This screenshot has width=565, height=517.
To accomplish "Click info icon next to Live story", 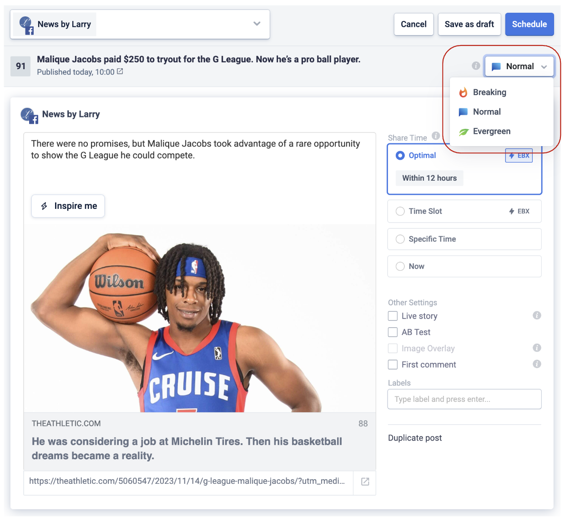I will (x=537, y=315).
